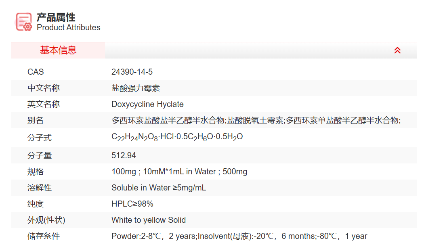
Task: Click the English name Doxycycline Hyclate
Action: (x=147, y=104)
